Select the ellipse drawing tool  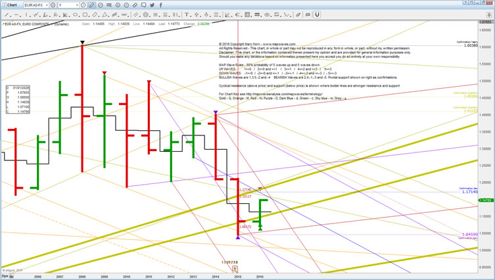(x=75, y=14)
